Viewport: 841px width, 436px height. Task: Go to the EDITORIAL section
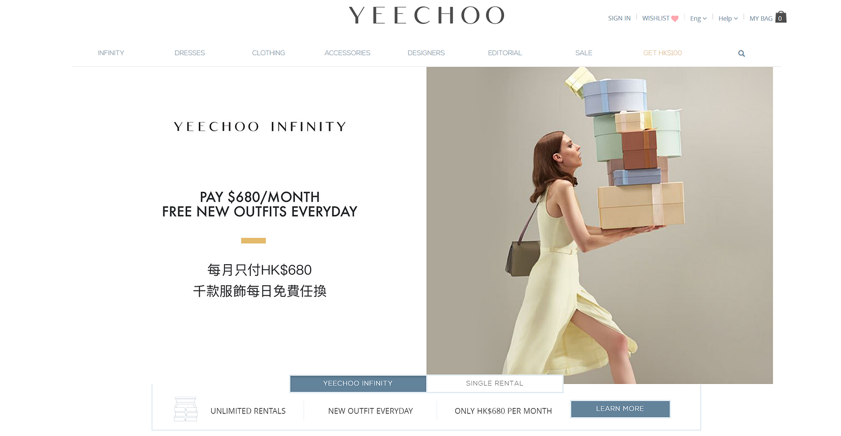pos(505,53)
